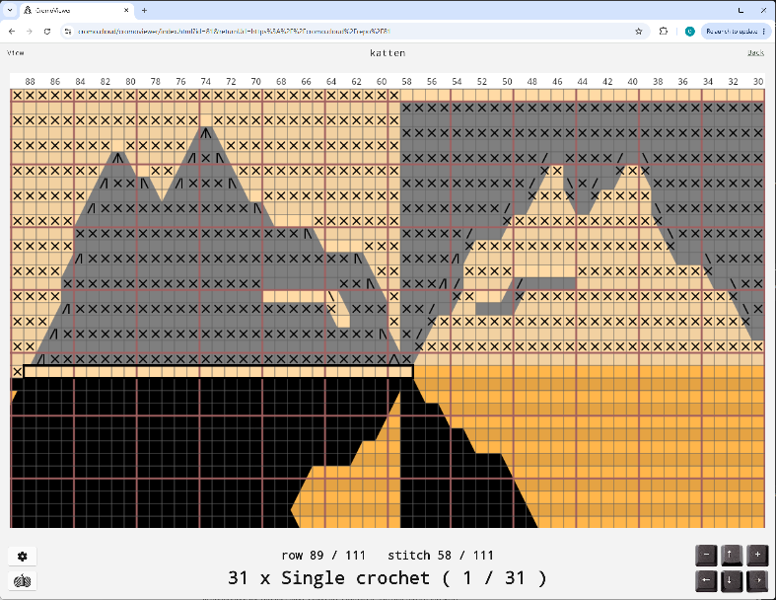Close the current browser tab

(x=126, y=10)
